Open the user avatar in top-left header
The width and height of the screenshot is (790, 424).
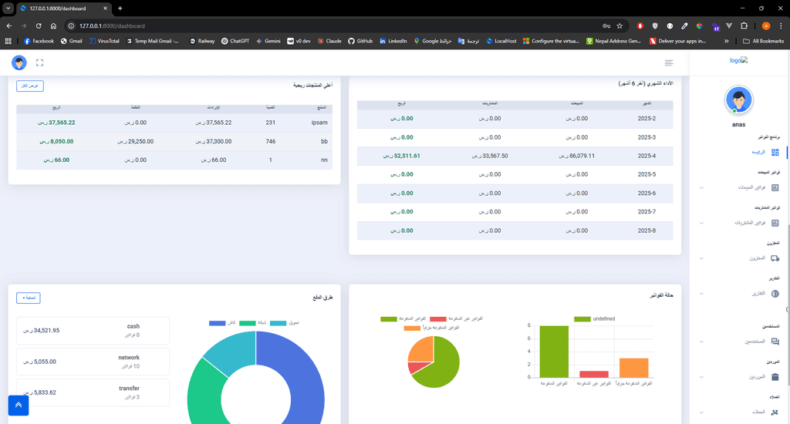[19, 62]
